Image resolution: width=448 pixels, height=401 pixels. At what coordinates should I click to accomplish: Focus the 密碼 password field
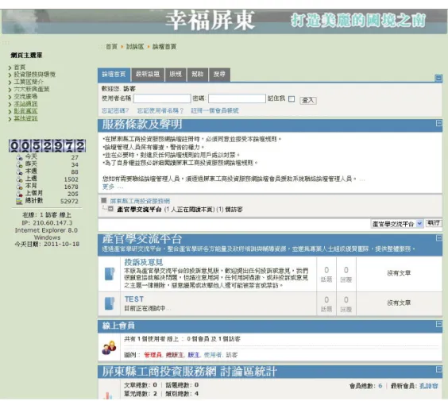[238, 98]
